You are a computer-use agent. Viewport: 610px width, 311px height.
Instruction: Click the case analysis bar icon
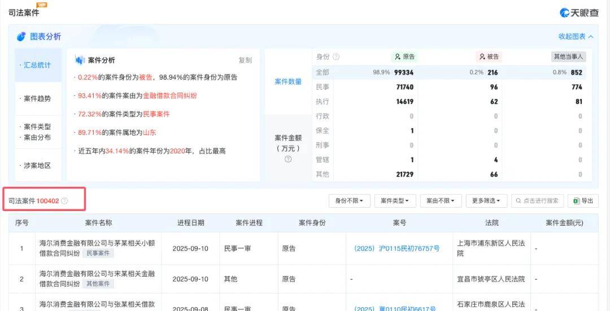80,60
